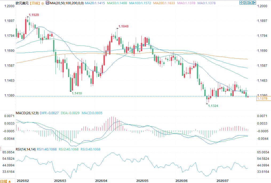
Task: Select the MA20:1.1415 legend label
Action: point(95,3)
